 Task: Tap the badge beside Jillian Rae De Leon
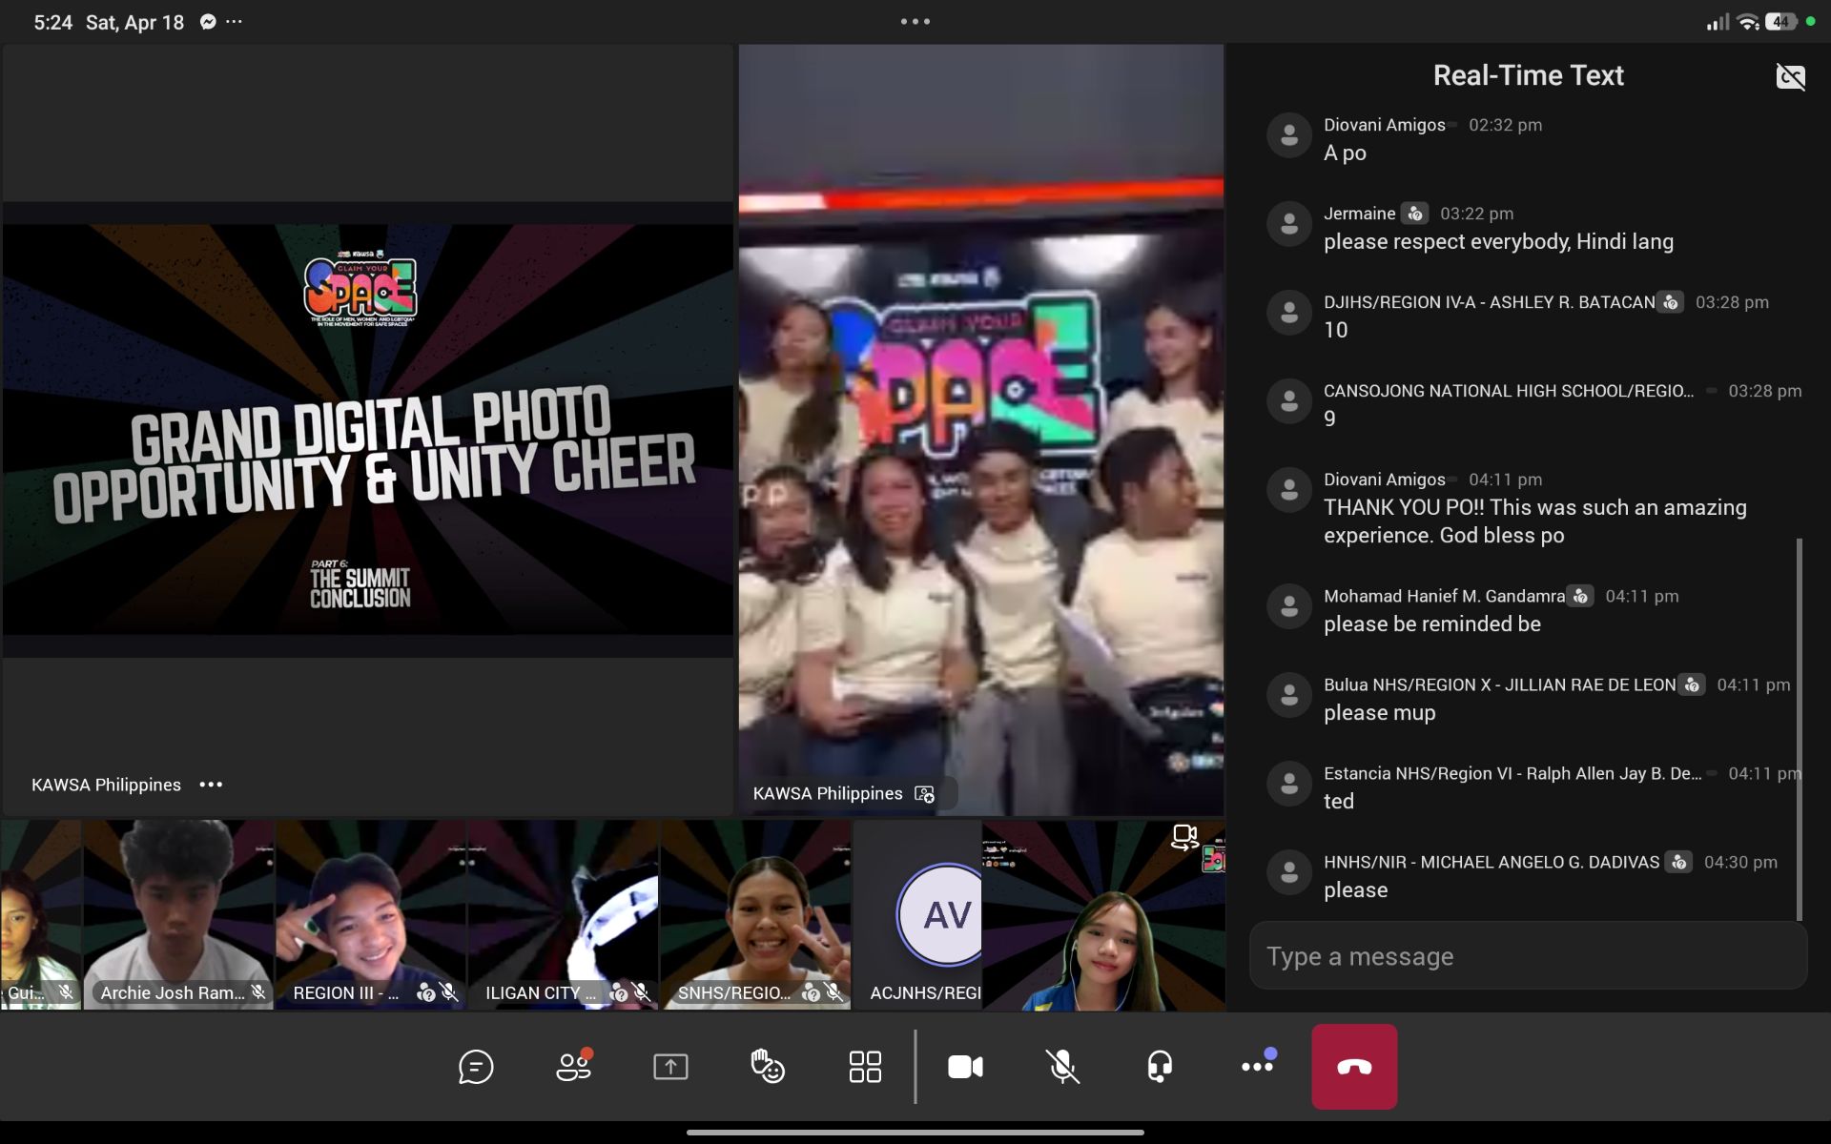(x=1692, y=684)
